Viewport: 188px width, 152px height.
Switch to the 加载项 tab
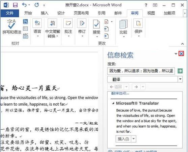click(169, 13)
